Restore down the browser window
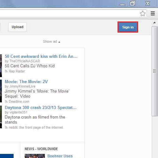Viewport: 158px width, 158px height. pos(133,4)
